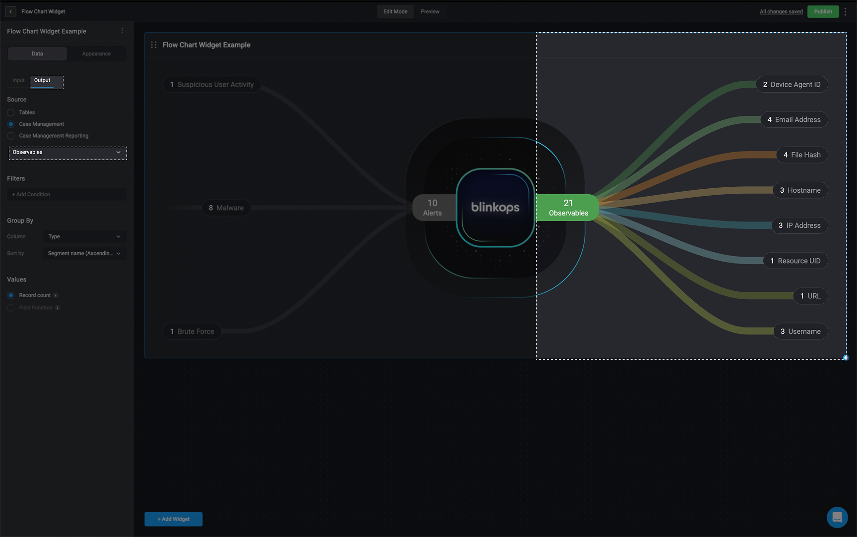Click the All changes saved link
Viewport: 857px width, 537px height.
(x=781, y=11)
